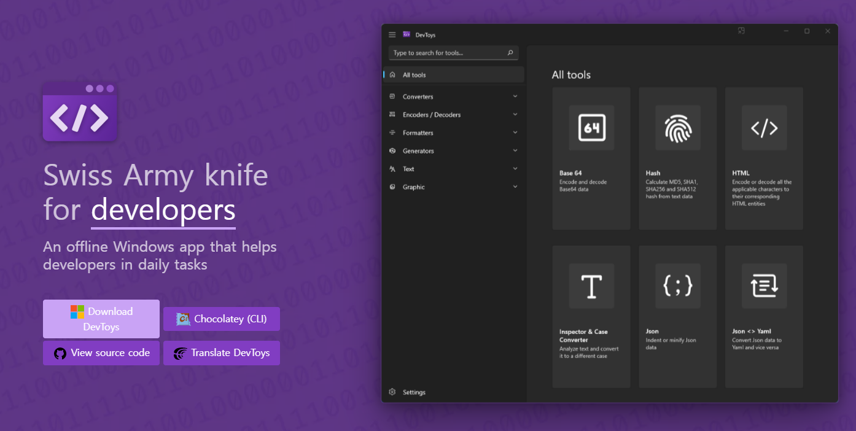856x431 pixels.
Task: Click the DevTools logo on the purple banner
Action: (80, 112)
